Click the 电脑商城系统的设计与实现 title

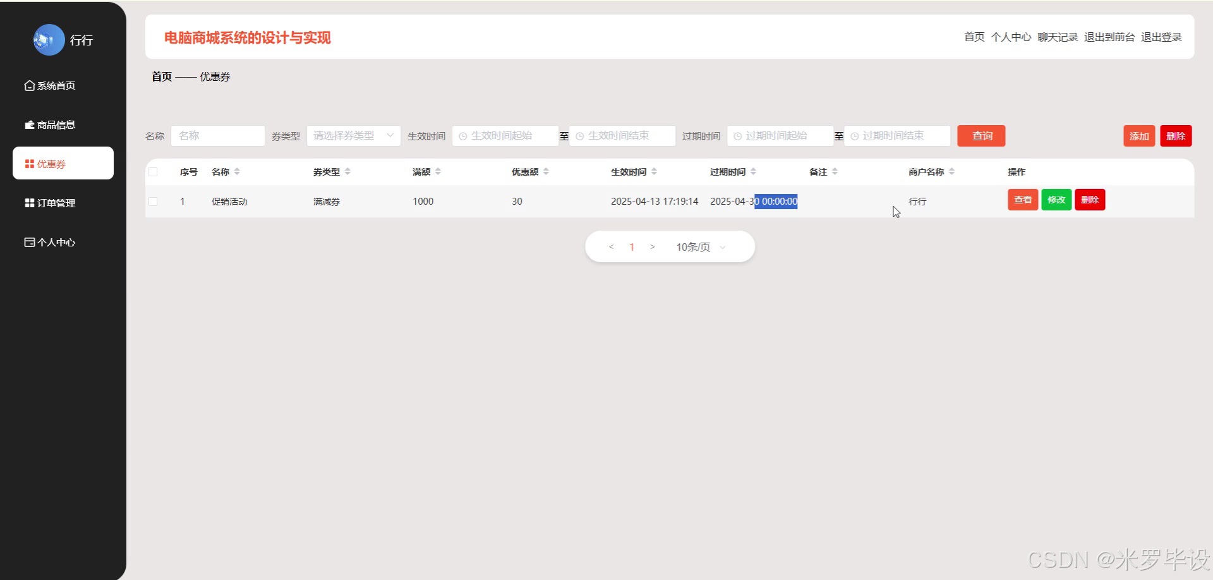click(248, 37)
